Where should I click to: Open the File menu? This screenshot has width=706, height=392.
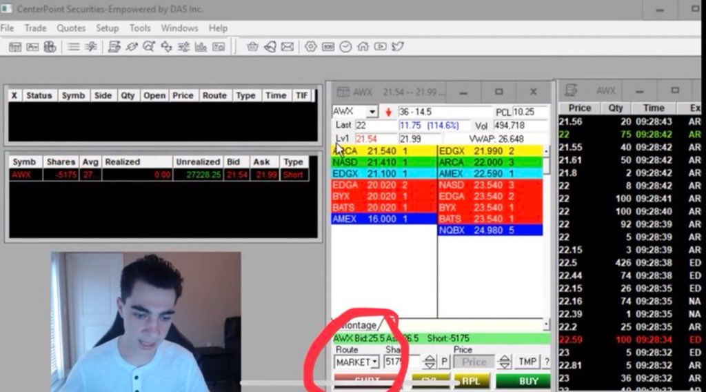point(7,28)
